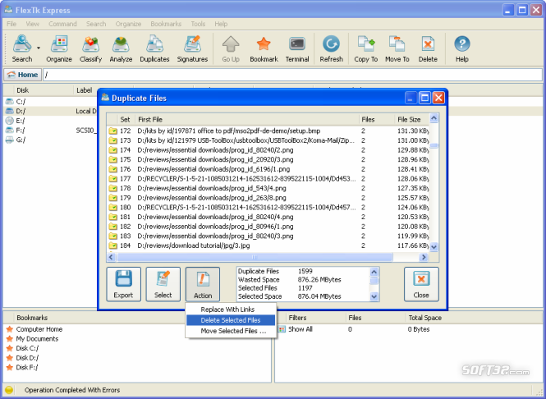Select duplicate set 172 setup.bmp row

click(268, 131)
